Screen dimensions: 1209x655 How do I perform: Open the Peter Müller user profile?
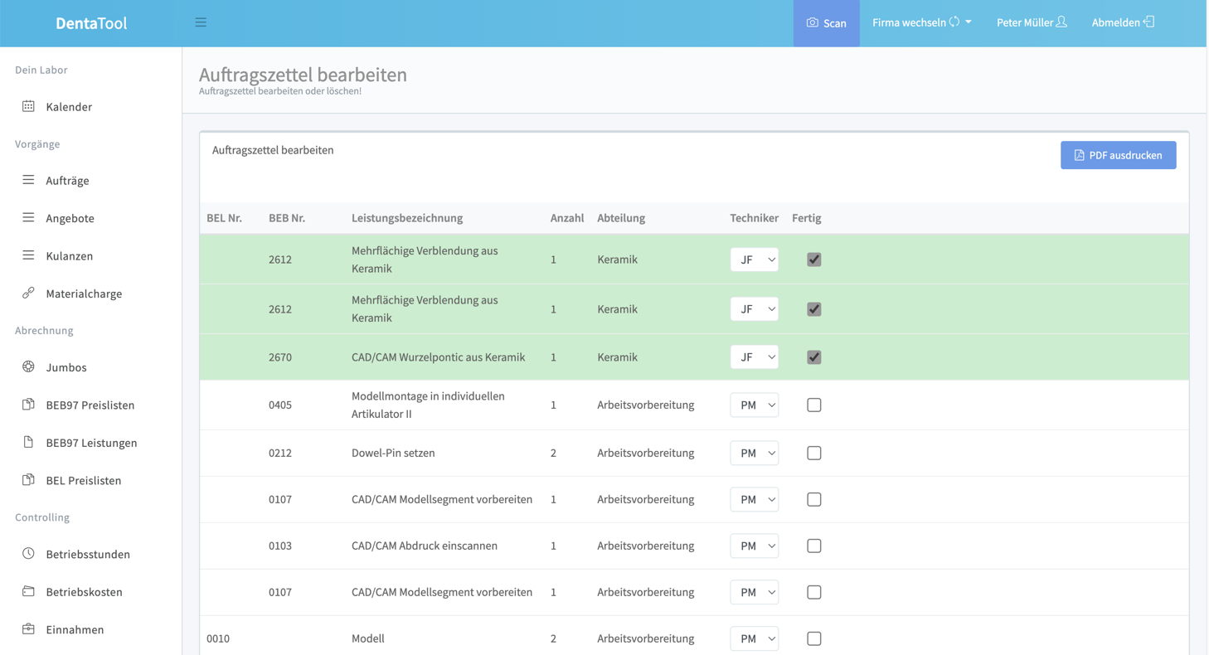pyautogui.click(x=1031, y=22)
